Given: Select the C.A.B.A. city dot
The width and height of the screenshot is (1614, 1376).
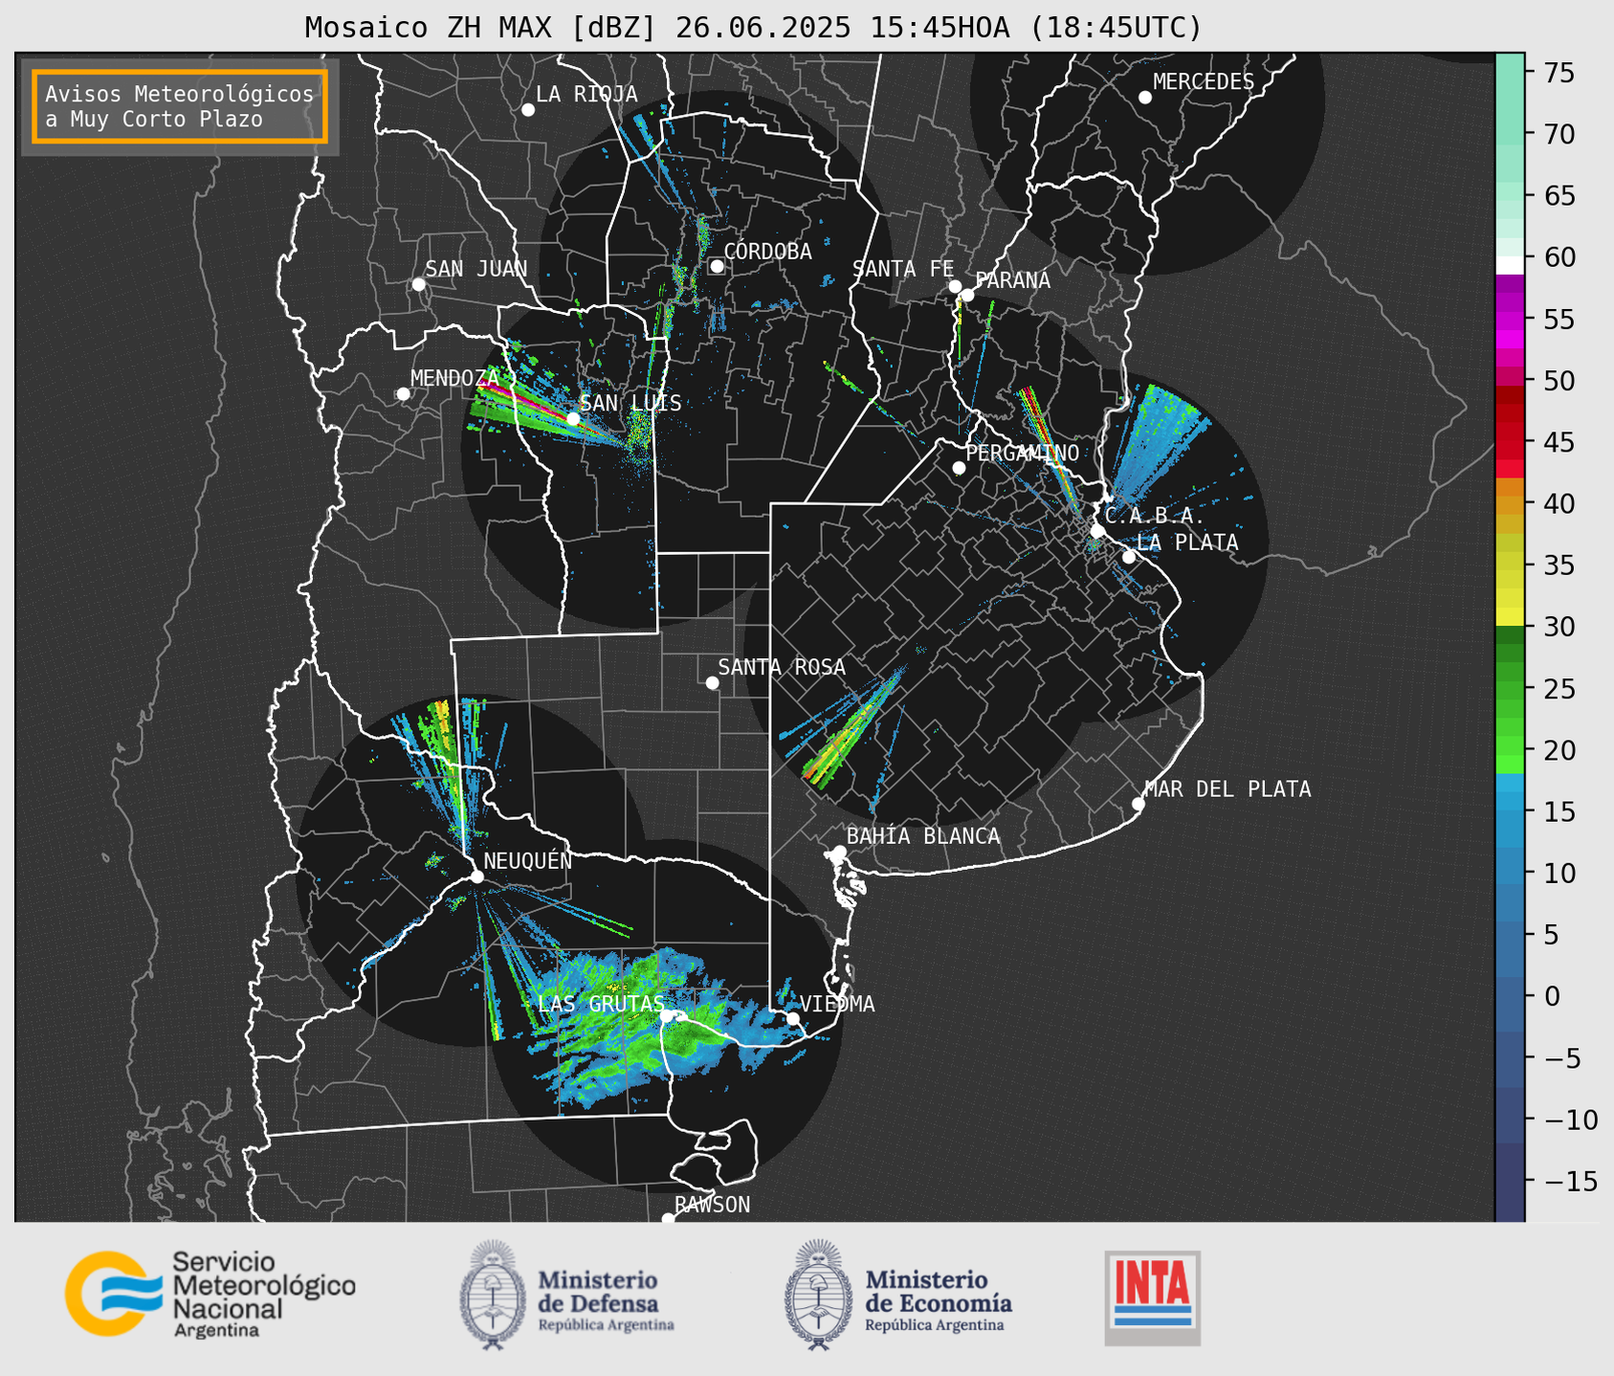Looking at the screenshot, I should click(1098, 531).
